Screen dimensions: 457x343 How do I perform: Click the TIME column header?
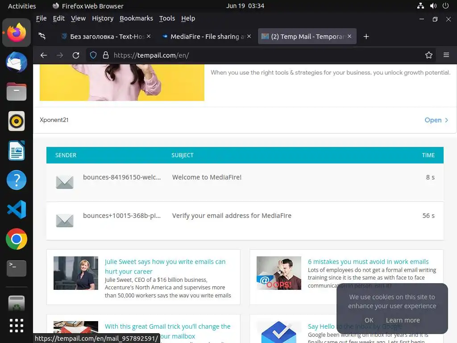(x=428, y=155)
